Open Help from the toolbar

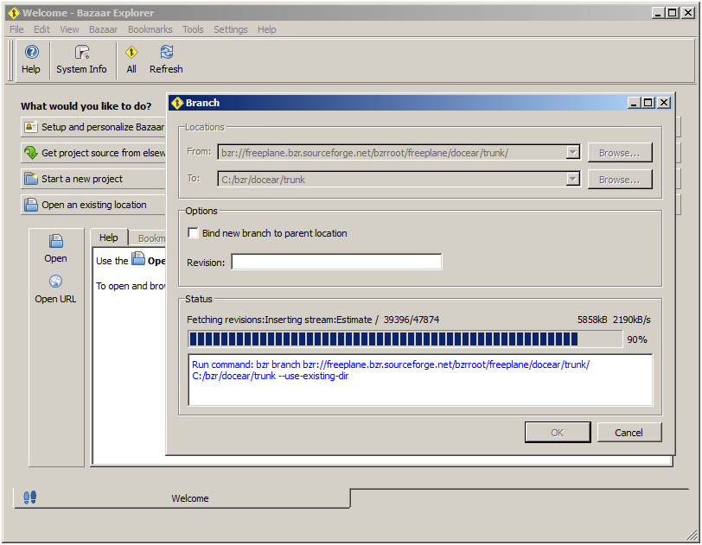tap(31, 60)
